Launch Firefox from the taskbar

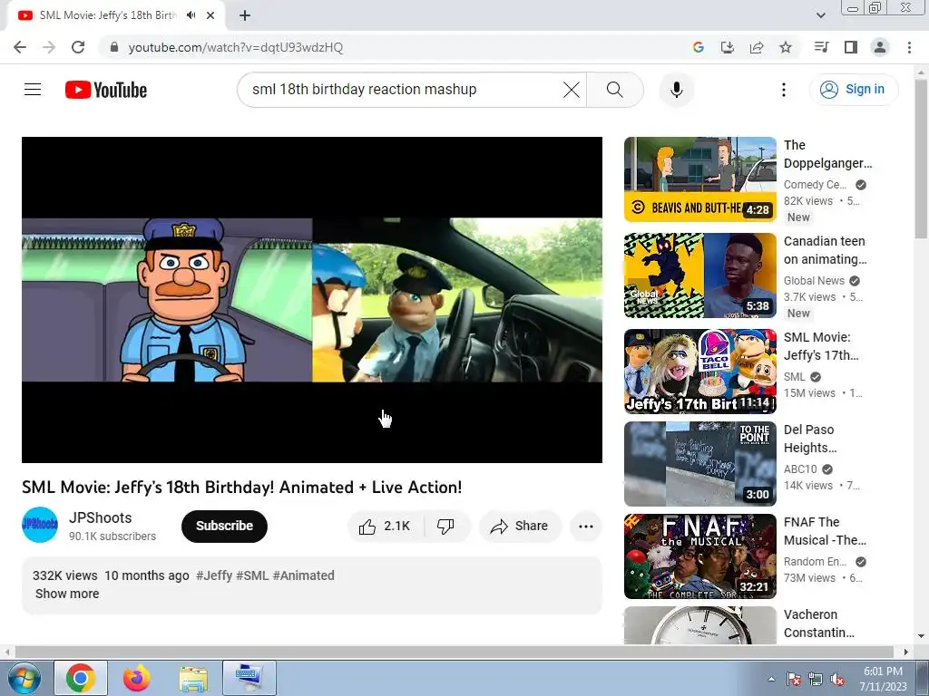coord(137,678)
